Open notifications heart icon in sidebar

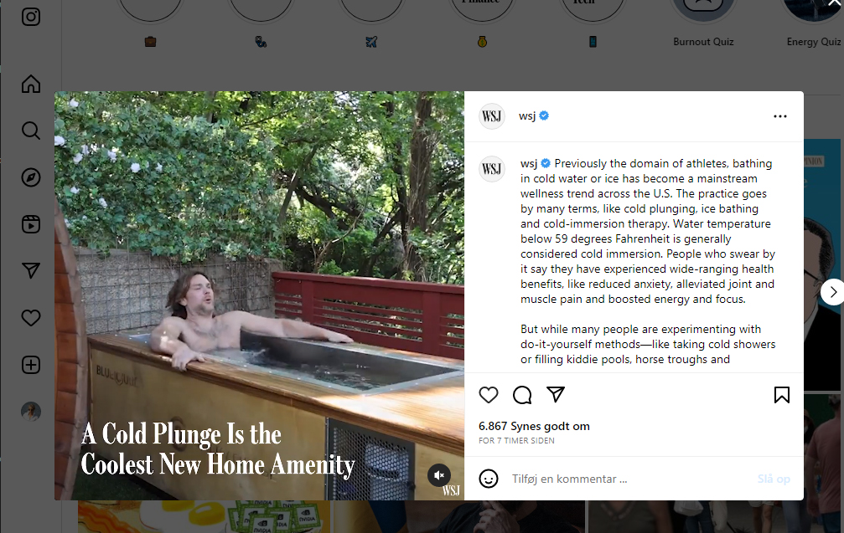click(x=31, y=318)
